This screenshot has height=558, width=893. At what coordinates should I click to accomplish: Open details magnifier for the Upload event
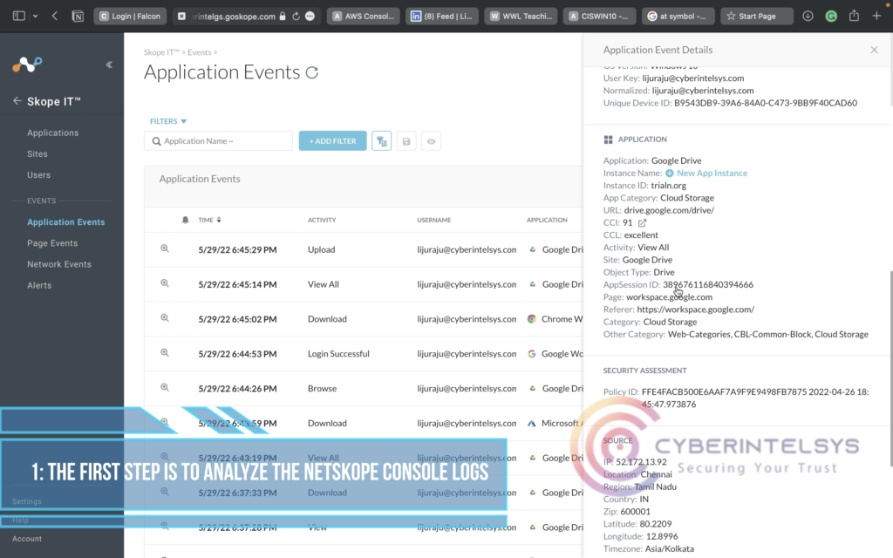tap(165, 248)
